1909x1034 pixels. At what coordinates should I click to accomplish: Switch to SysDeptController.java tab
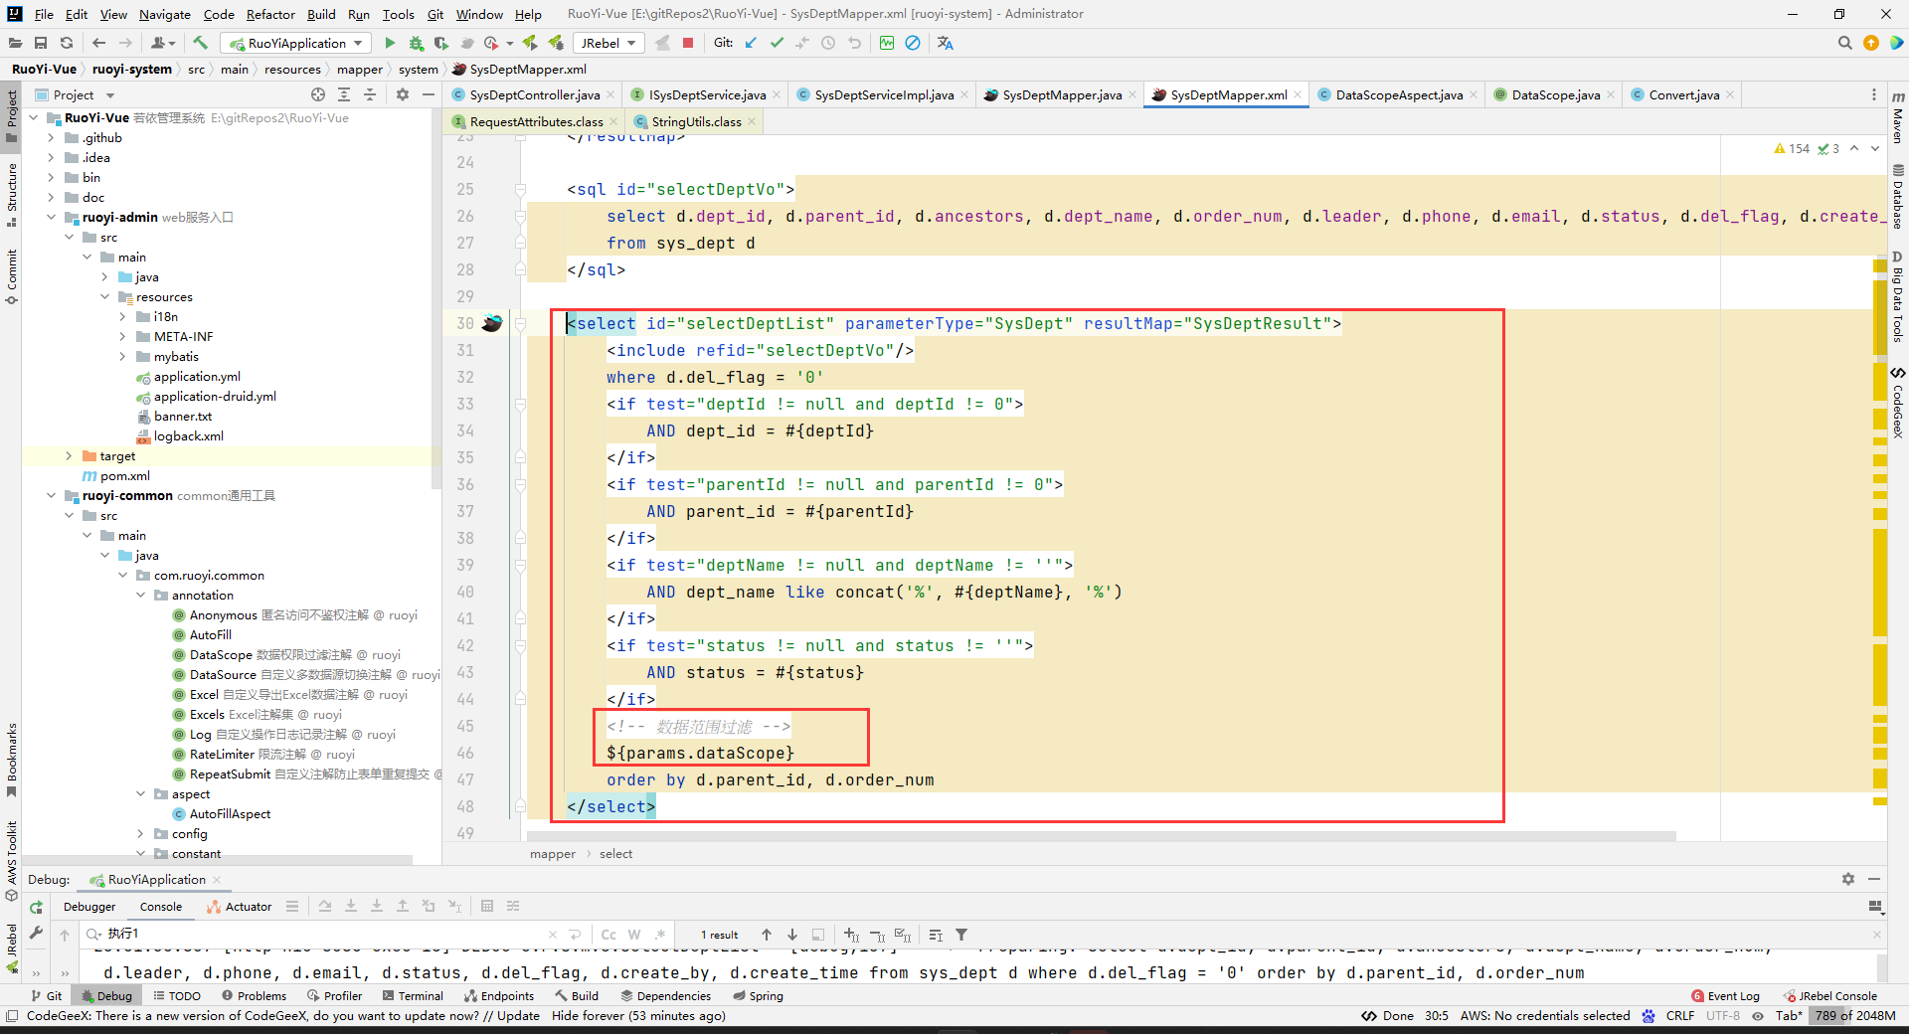(x=534, y=95)
